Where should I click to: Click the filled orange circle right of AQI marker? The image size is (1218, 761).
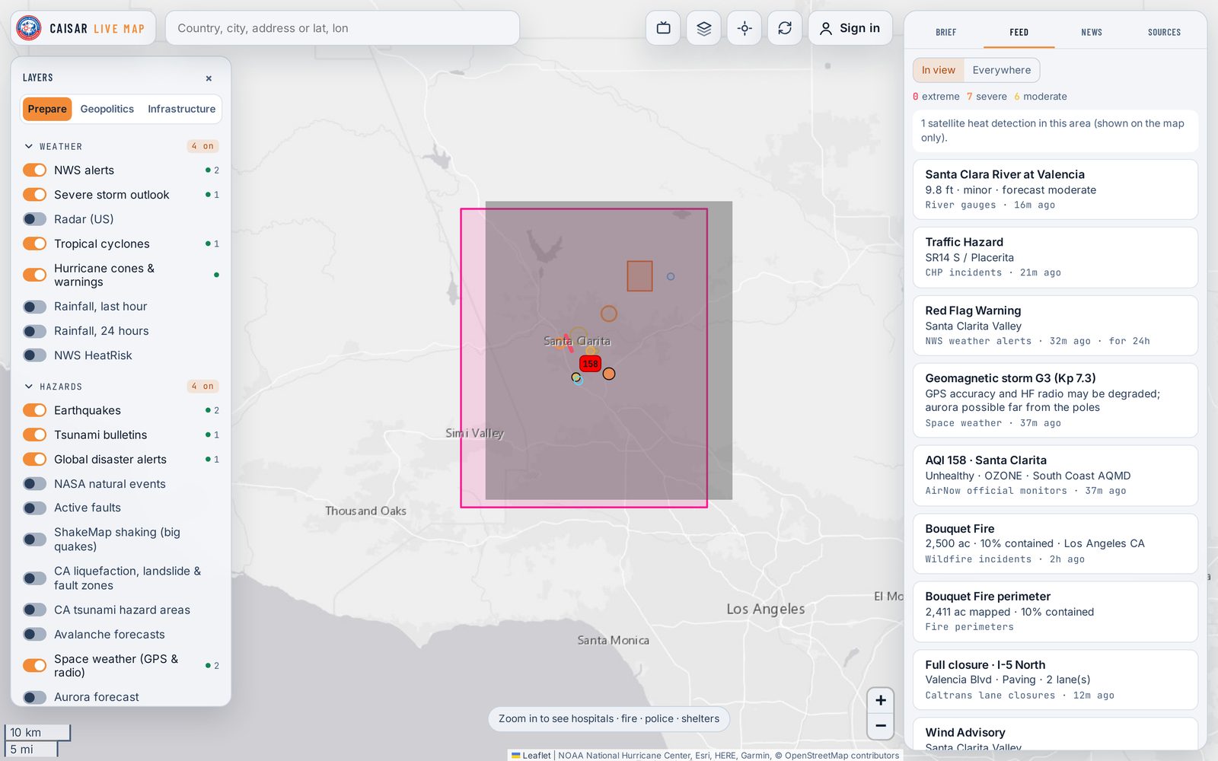pyautogui.click(x=609, y=374)
